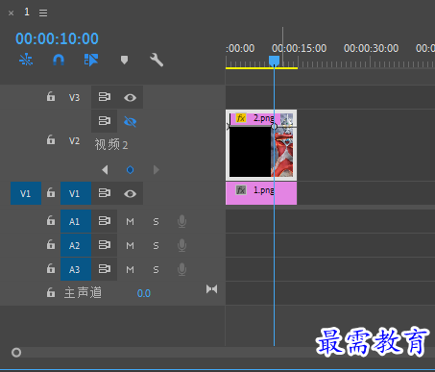Click master track volume value 0.0
The image size is (435, 372).
(x=144, y=293)
